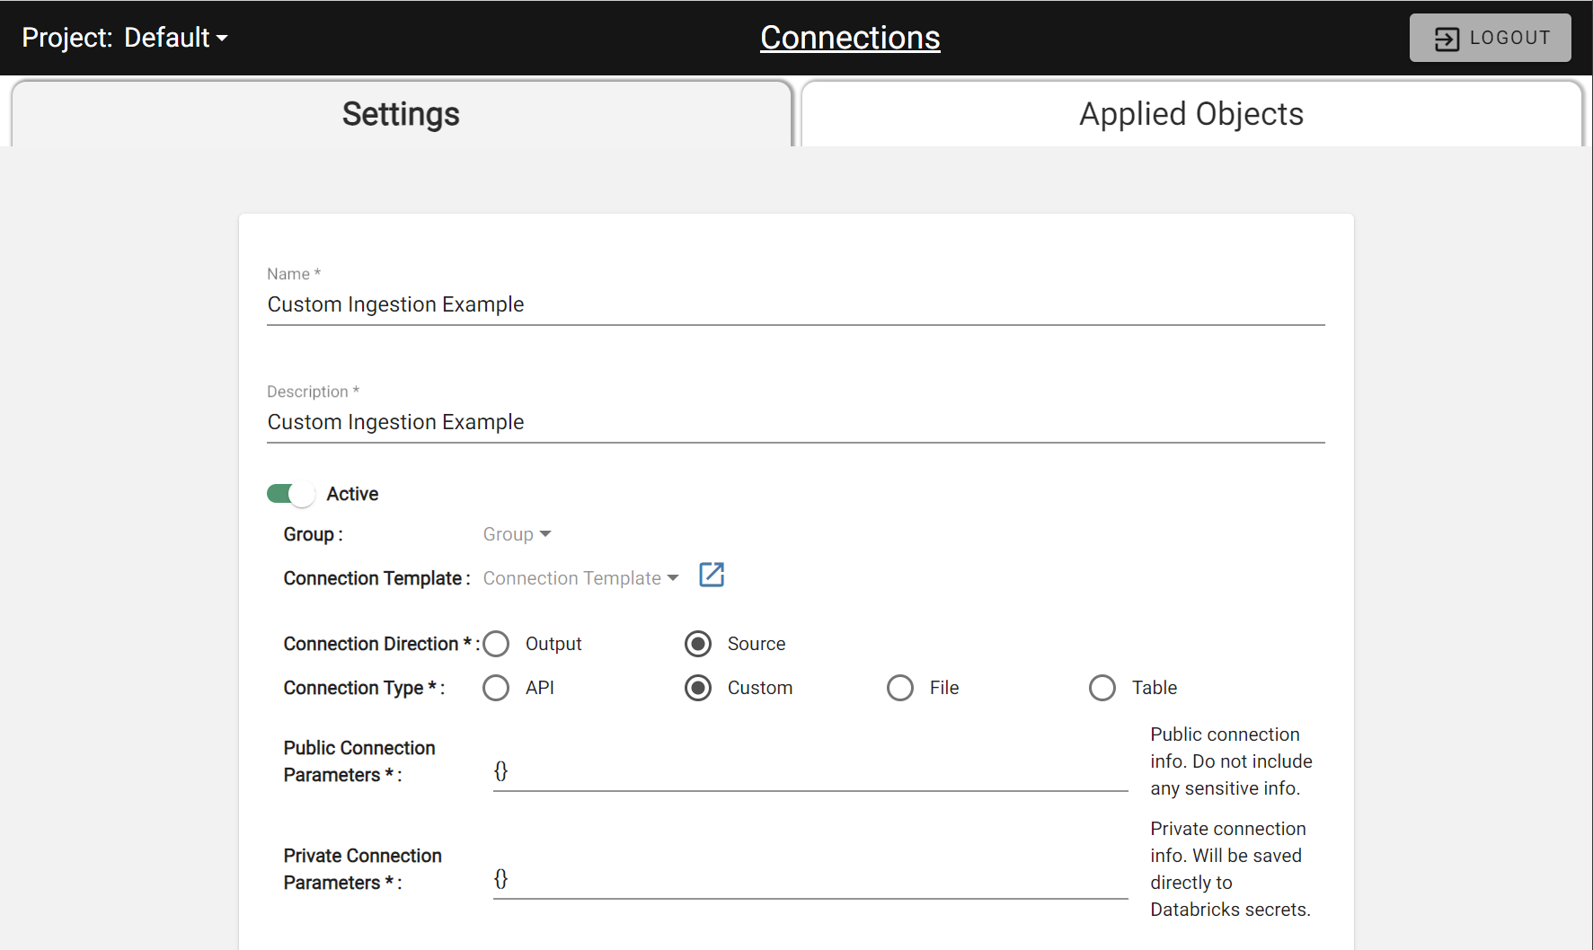Click the 'Public connection info' help text
Image resolution: width=1593 pixels, height=950 pixels.
pos(1231,761)
